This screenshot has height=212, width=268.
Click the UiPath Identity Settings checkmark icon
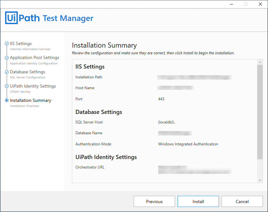[x=7, y=86]
